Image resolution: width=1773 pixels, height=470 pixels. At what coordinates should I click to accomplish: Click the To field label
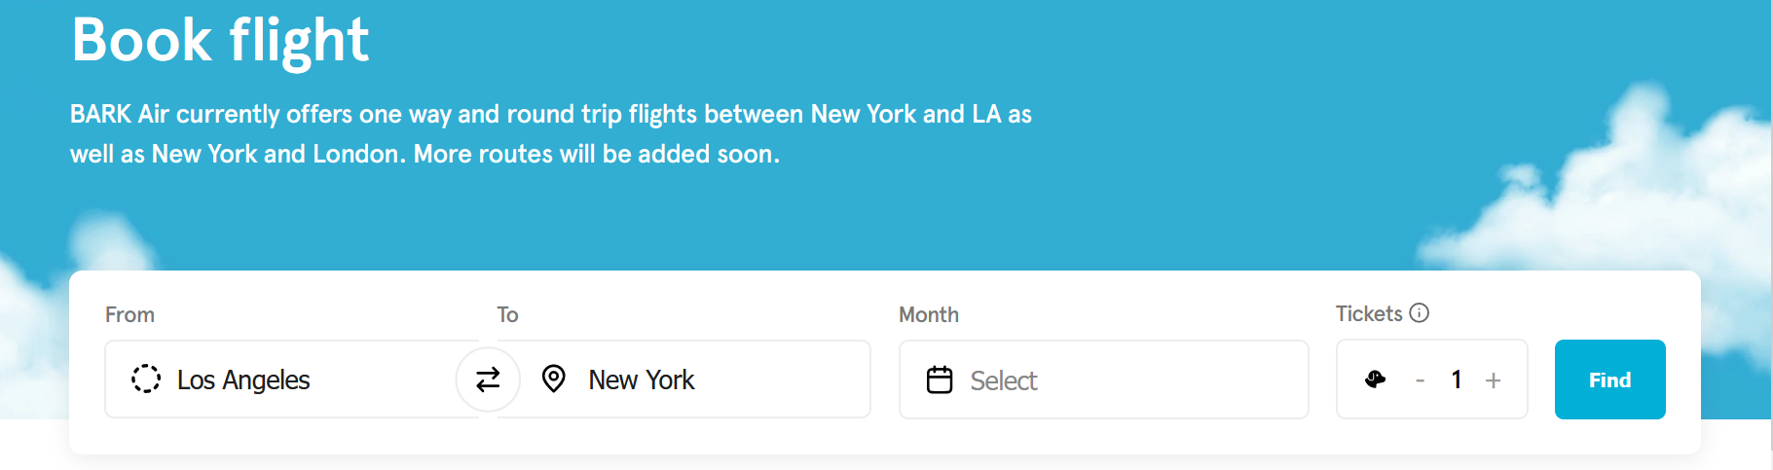(x=507, y=314)
